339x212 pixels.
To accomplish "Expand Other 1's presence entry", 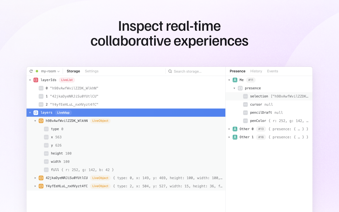I will [229, 137].
